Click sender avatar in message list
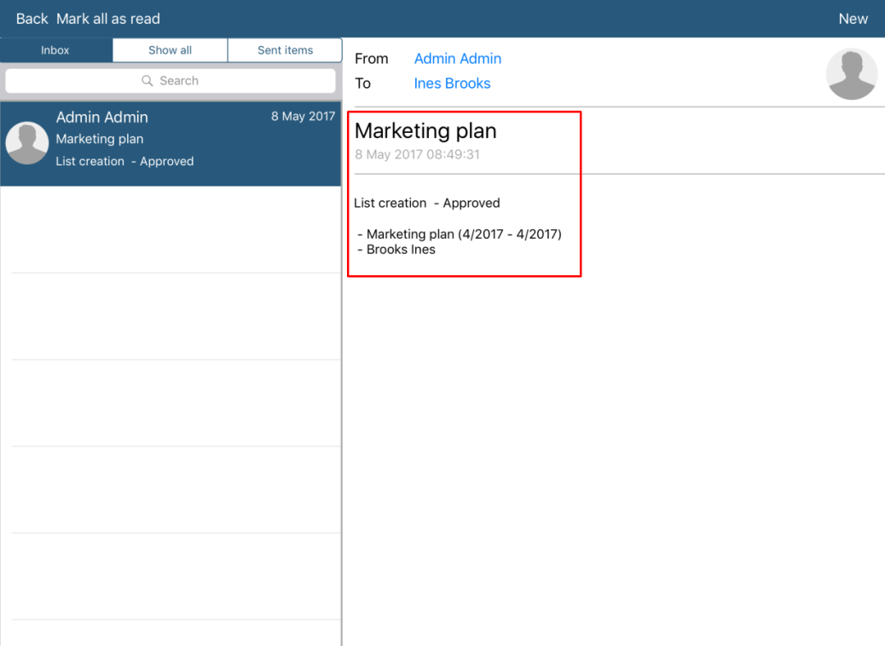This screenshot has width=885, height=646. [x=27, y=142]
